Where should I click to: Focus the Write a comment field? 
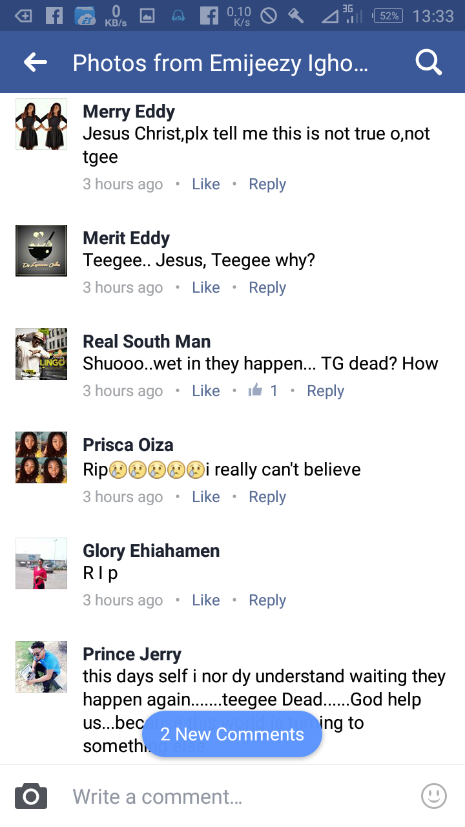click(239, 796)
